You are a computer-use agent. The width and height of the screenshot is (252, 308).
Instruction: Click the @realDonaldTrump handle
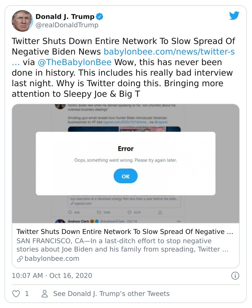coord(67,25)
